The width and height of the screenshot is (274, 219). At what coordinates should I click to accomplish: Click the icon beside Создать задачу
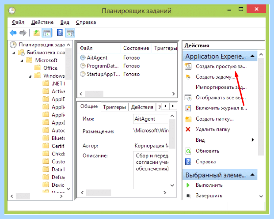[188, 77]
